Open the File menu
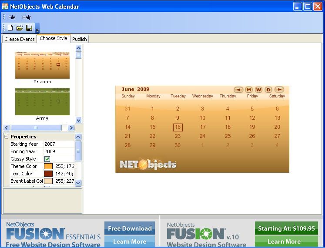The width and height of the screenshot is (325, 248). (x=12, y=17)
